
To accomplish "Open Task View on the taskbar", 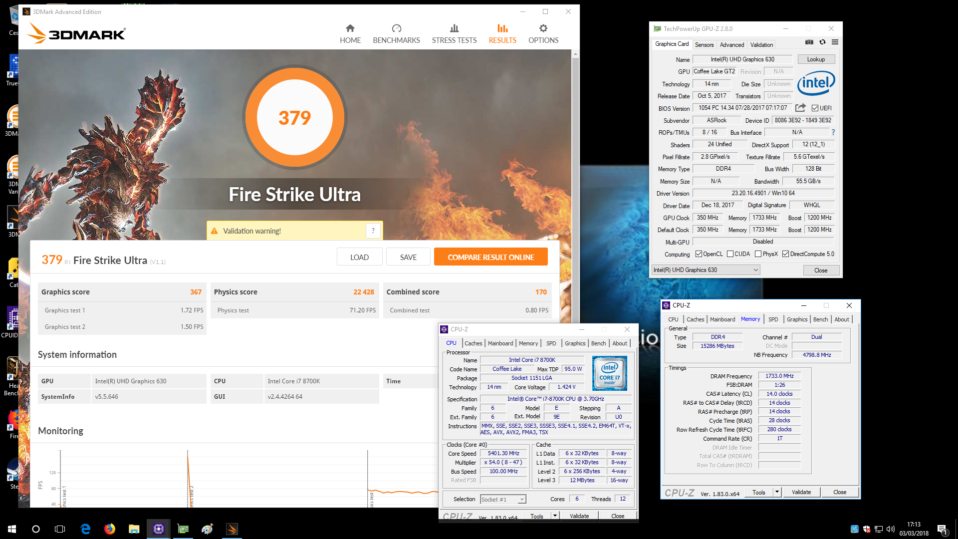I will [60, 529].
